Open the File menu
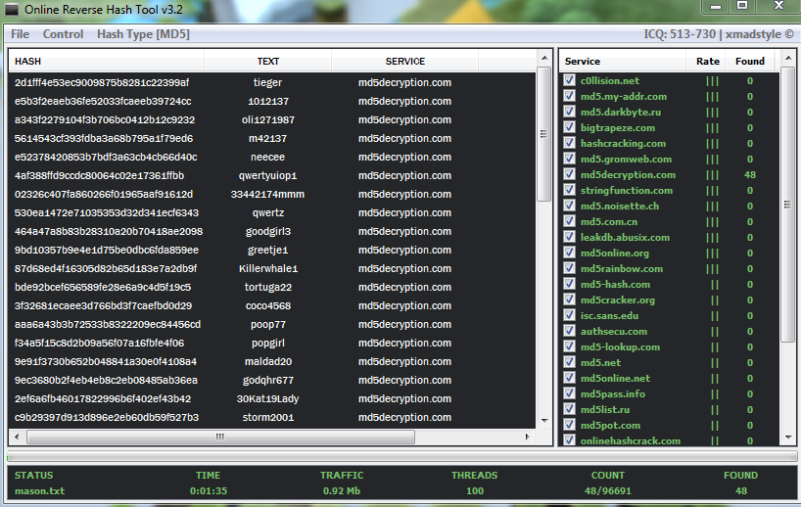Image resolution: width=801 pixels, height=507 pixels. tap(20, 34)
